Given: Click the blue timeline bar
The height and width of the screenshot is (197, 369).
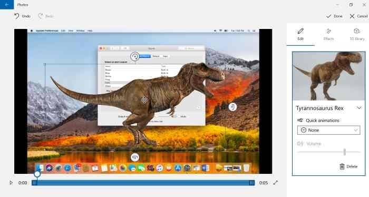Looking at the screenshot, I should [x=143, y=183].
